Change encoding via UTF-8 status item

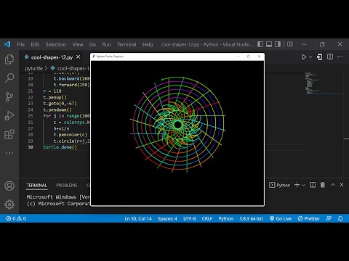pos(189,218)
